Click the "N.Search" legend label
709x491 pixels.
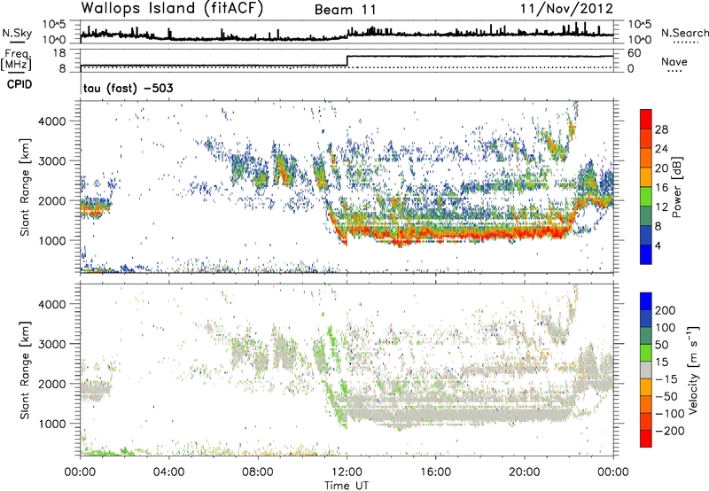tap(684, 33)
